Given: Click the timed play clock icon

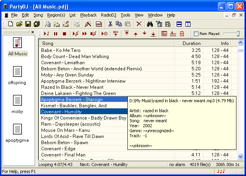Looking at the screenshot, I should (x=105, y=34).
